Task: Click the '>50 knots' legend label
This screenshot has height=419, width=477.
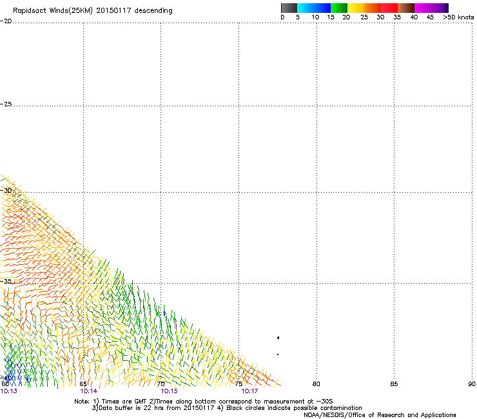Action: coord(458,17)
